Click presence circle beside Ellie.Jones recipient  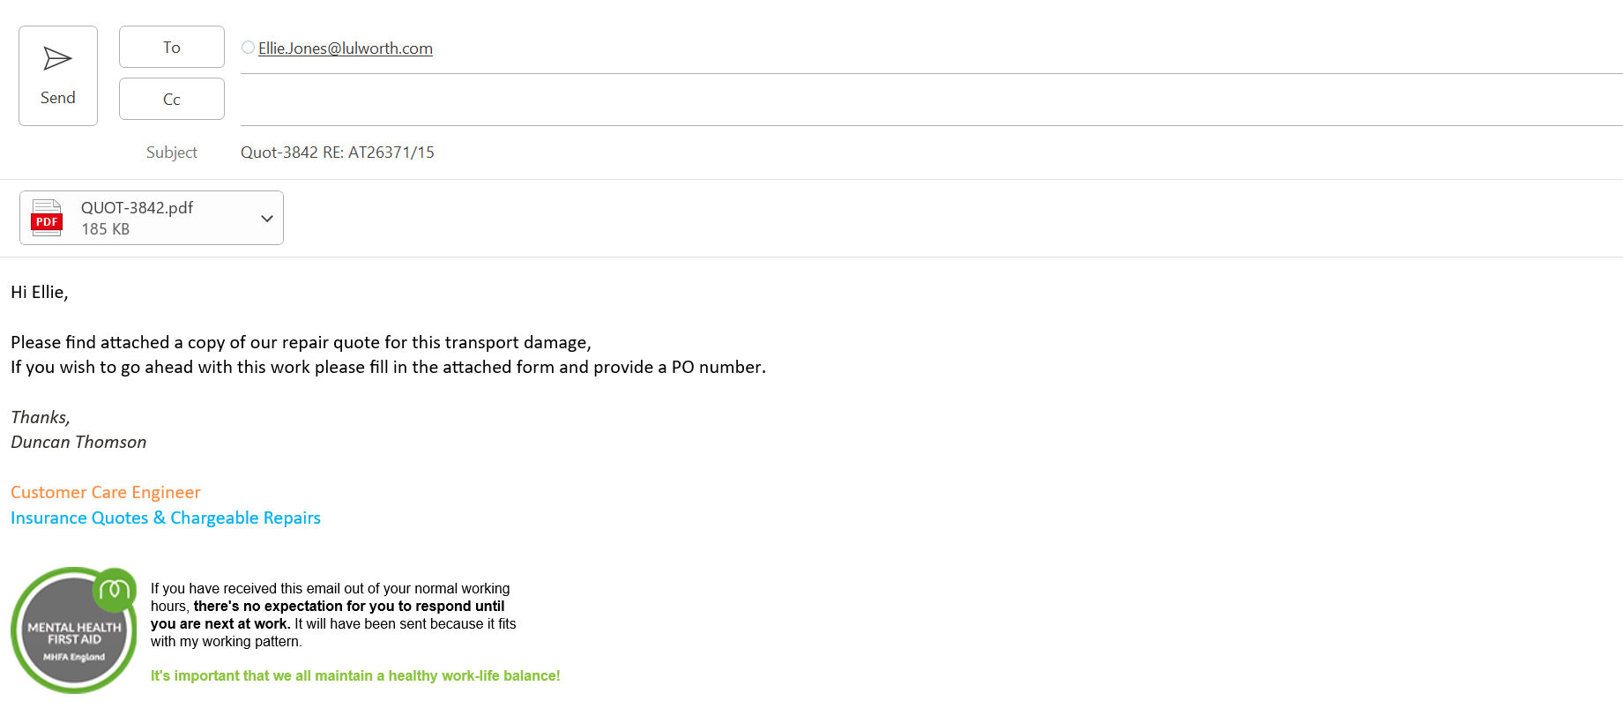[249, 48]
